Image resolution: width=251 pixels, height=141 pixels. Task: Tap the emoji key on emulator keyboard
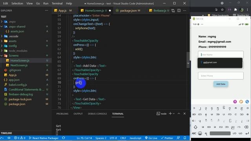(200, 133)
